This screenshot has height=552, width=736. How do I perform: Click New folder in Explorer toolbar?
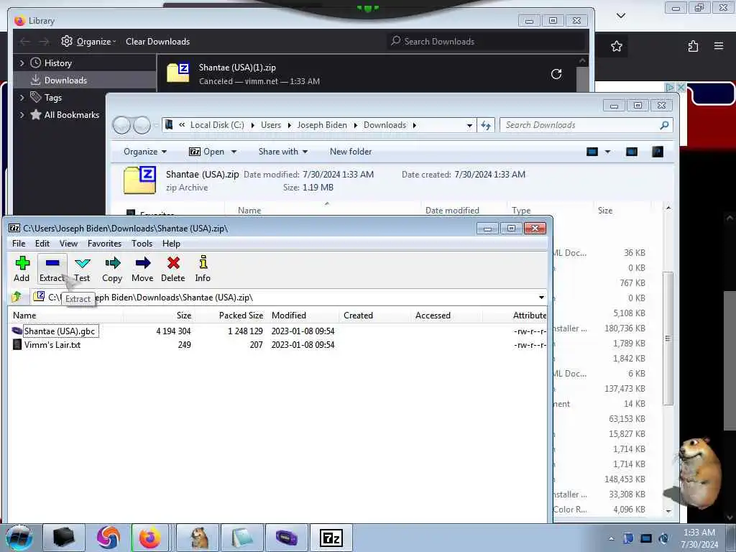[x=351, y=152]
